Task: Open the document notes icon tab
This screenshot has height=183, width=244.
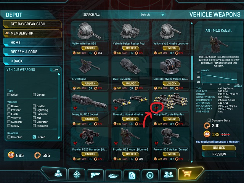Action: click(x=132, y=175)
